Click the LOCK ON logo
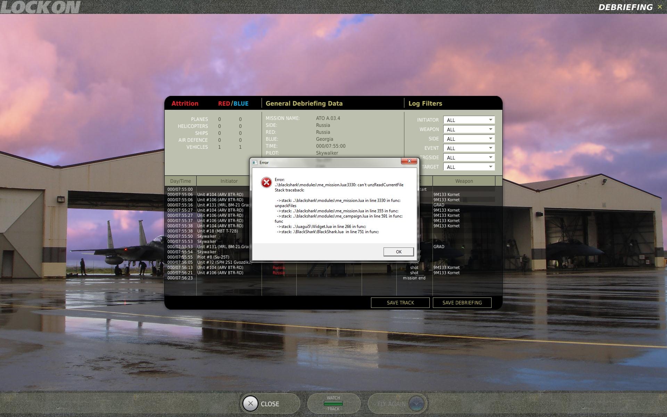 point(40,7)
